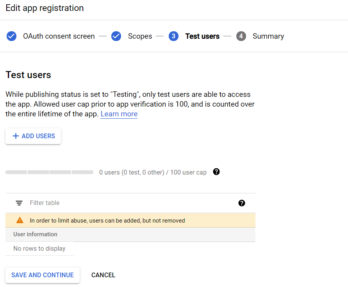Switch to the Scopes step

click(140, 36)
